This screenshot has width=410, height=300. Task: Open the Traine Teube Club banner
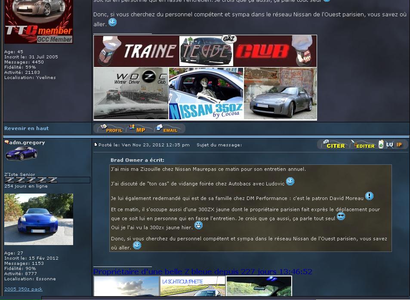pyautogui.click(x=205, y=51)
